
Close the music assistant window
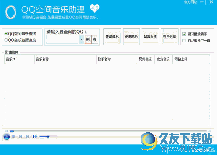click(x=212, y=2)
